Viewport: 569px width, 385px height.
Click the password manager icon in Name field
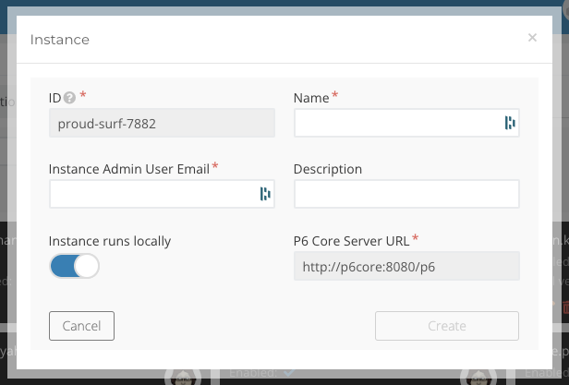coord(510,123)
